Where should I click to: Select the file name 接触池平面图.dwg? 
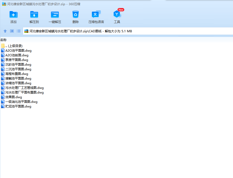click(x=18, y=79)
